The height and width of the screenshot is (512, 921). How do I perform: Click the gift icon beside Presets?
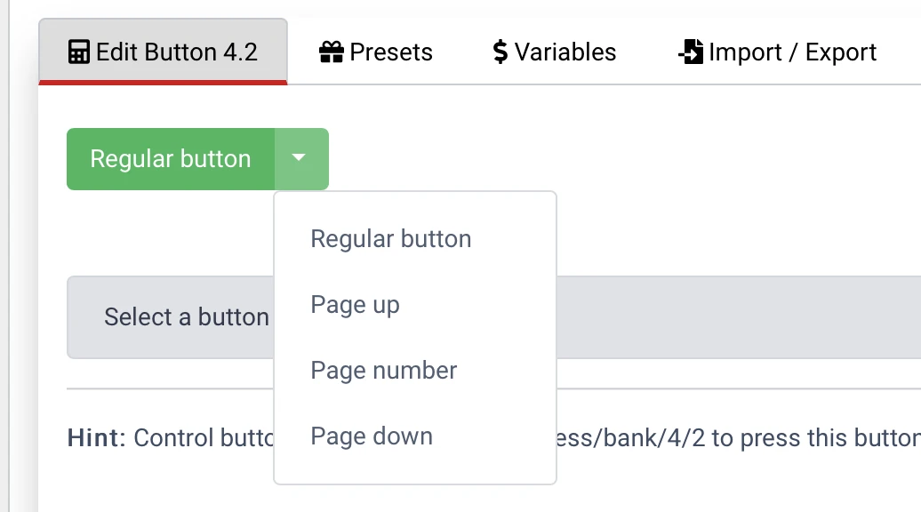[331, 52]
